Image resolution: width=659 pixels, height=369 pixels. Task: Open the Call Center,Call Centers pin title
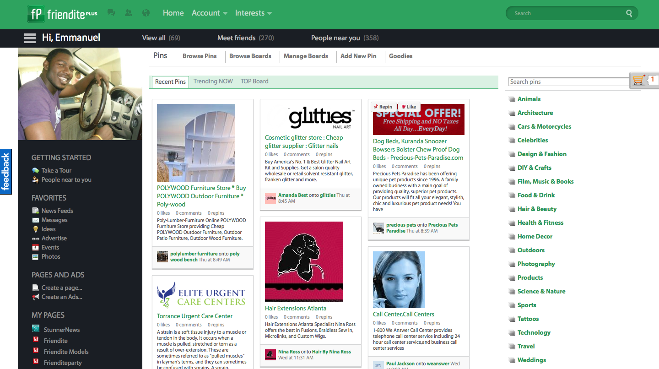point(404,314)
